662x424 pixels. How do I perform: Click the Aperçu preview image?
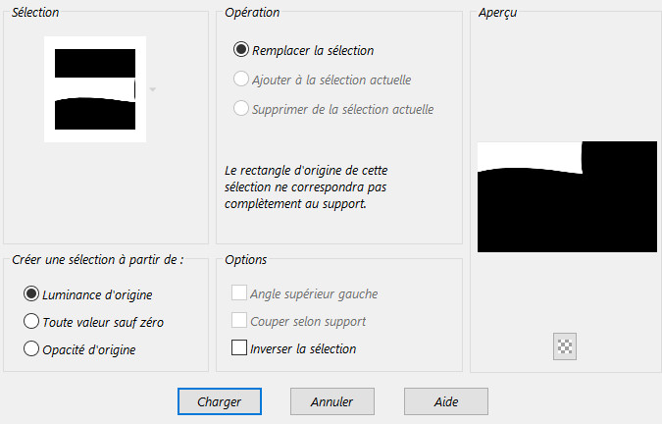tap(567, 197)
